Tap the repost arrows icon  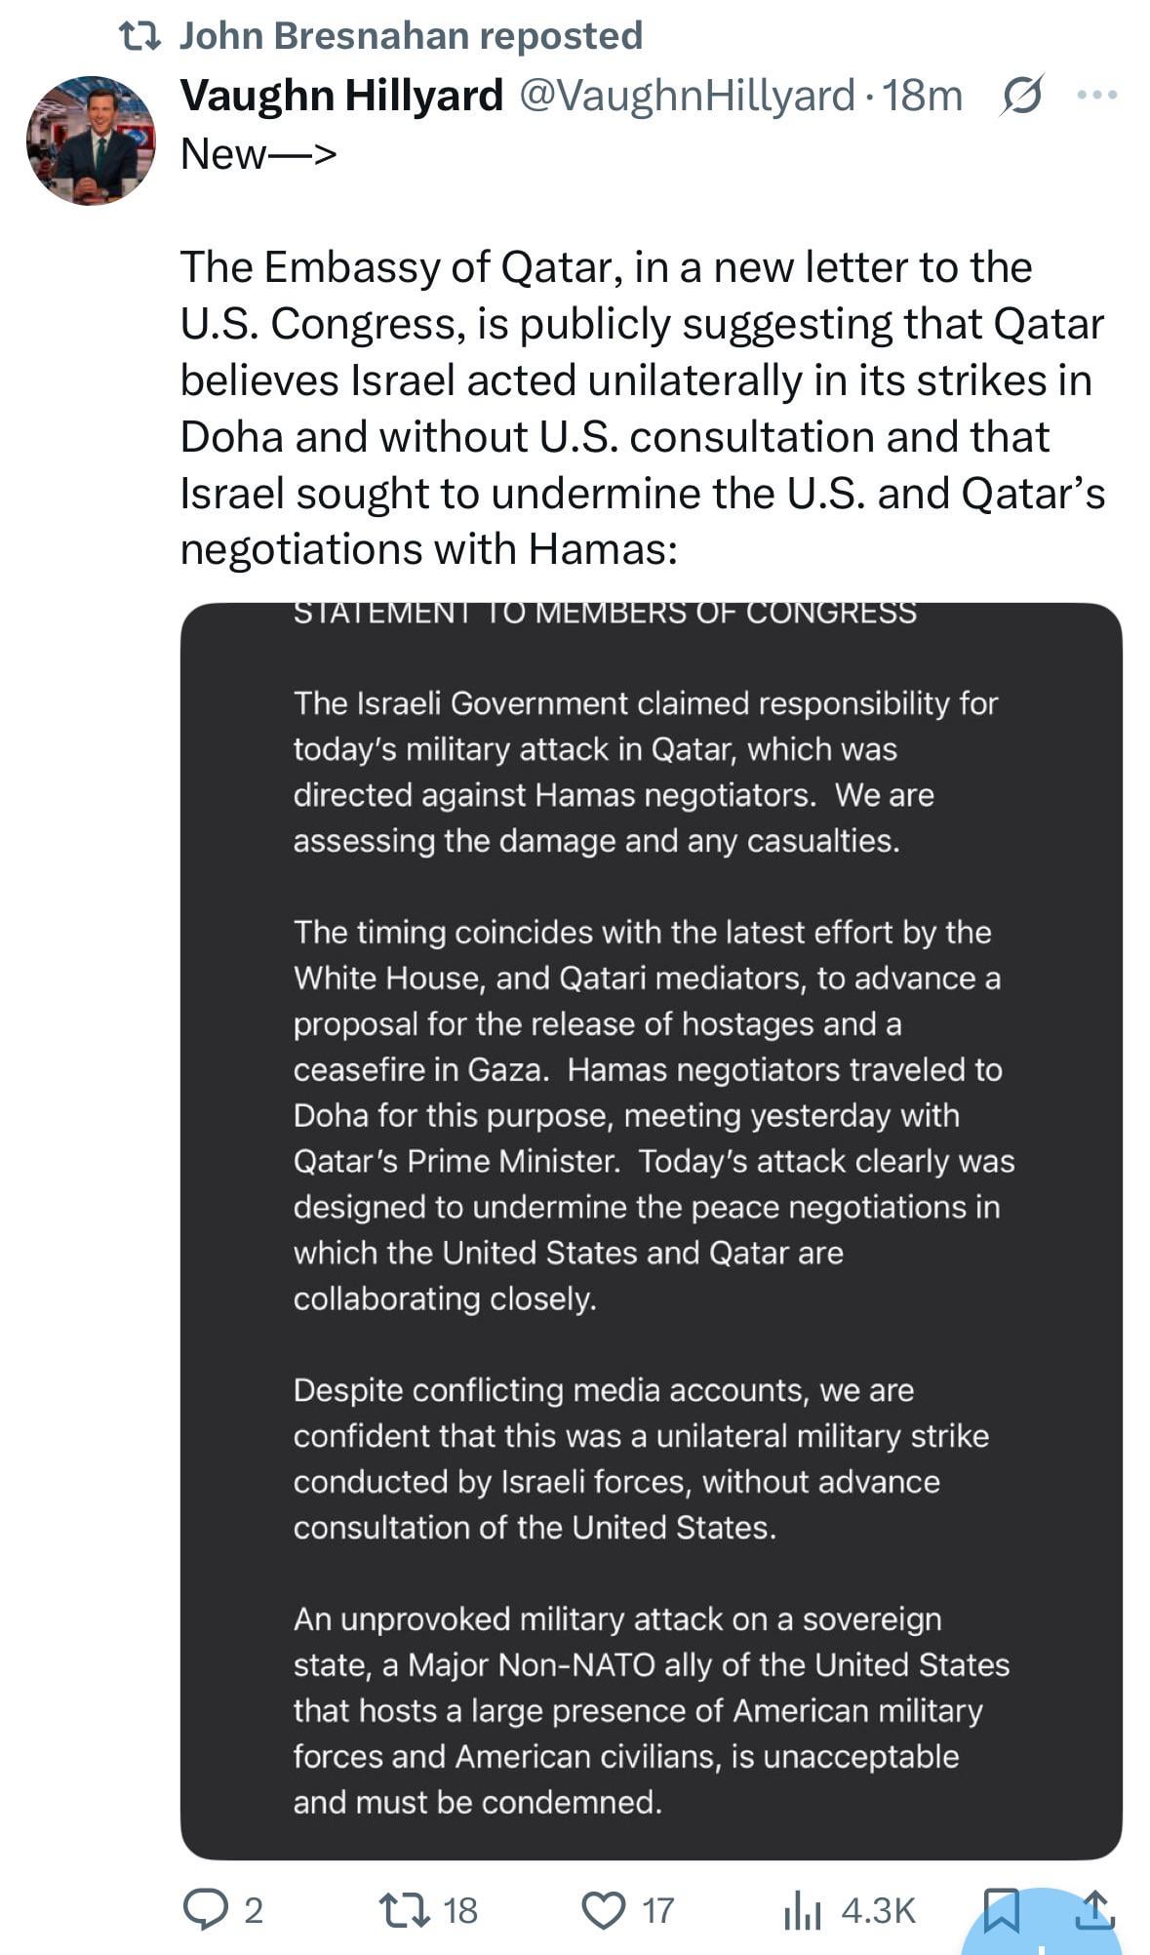[405, 1909]
